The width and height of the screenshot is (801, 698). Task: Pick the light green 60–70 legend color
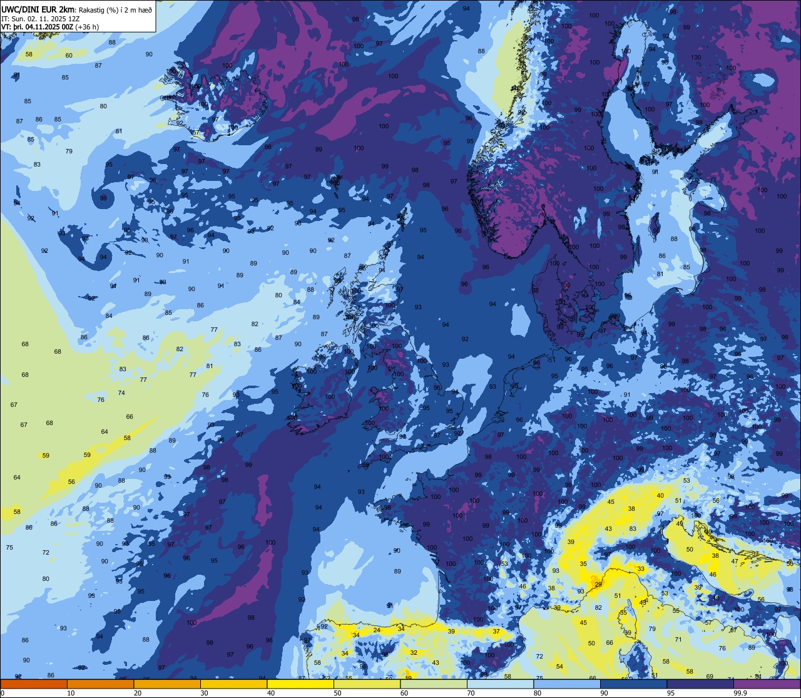tap(434, 684)
